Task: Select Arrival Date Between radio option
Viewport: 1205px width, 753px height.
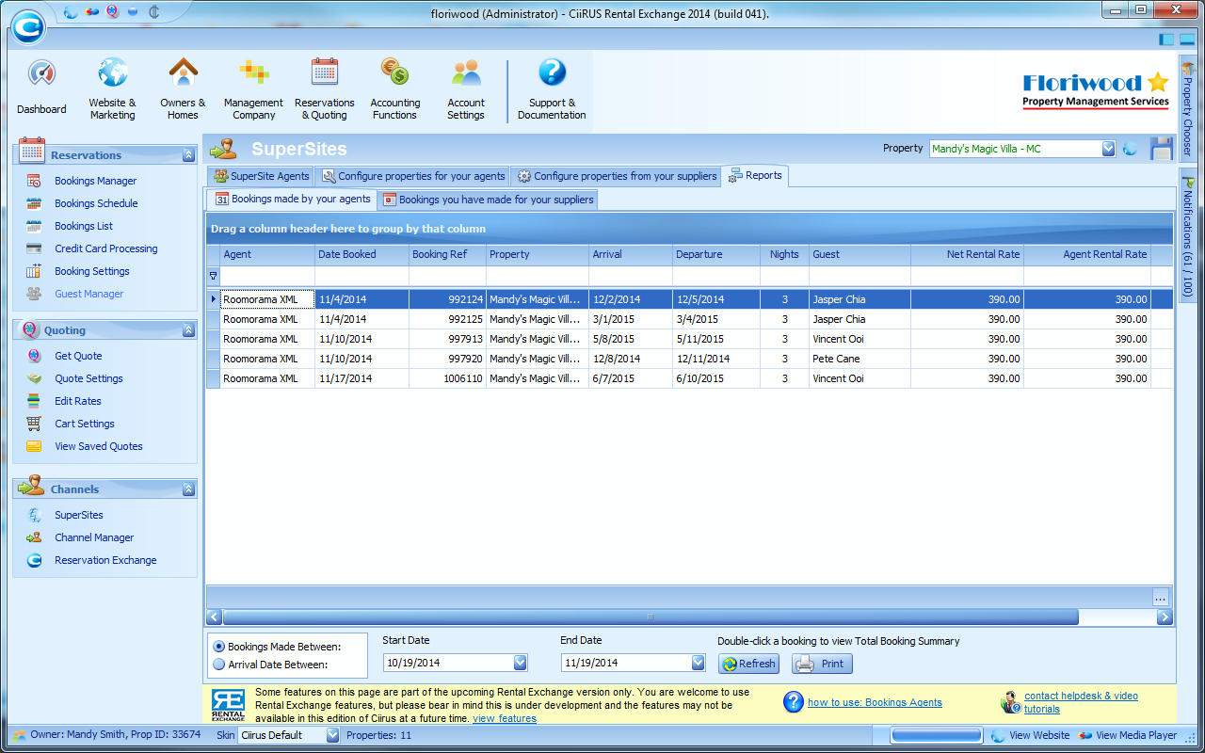Action: [x=219, y=665]
